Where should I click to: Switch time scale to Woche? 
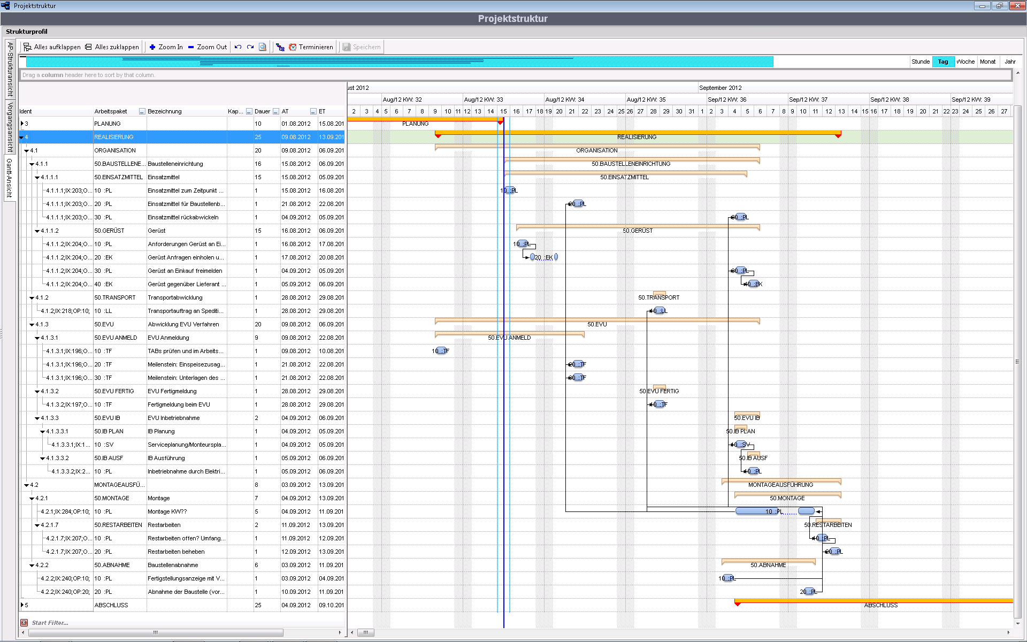coord(965,62)
